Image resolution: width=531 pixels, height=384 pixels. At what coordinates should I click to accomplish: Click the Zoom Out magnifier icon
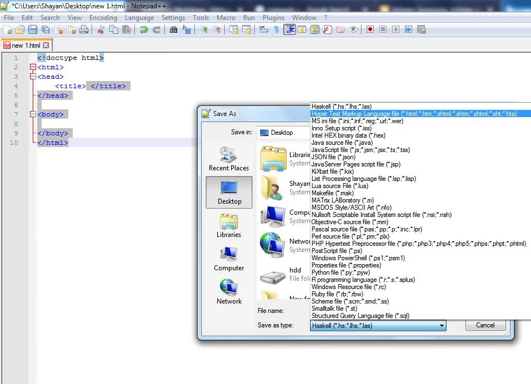(217, 30)
